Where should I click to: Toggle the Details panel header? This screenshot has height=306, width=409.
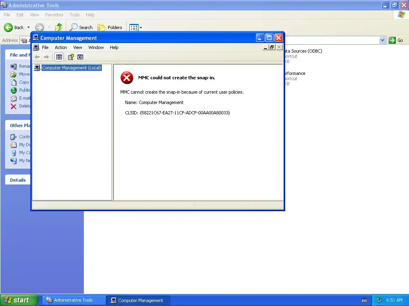18,180
